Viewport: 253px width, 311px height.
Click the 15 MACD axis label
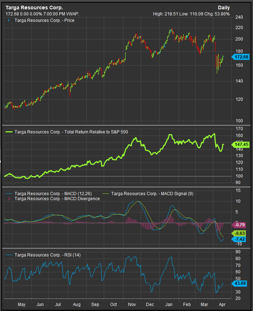click(x=238, y=190)
